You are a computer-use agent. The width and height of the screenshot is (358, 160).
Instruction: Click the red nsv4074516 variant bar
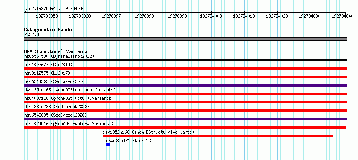(x=185, y=128)
